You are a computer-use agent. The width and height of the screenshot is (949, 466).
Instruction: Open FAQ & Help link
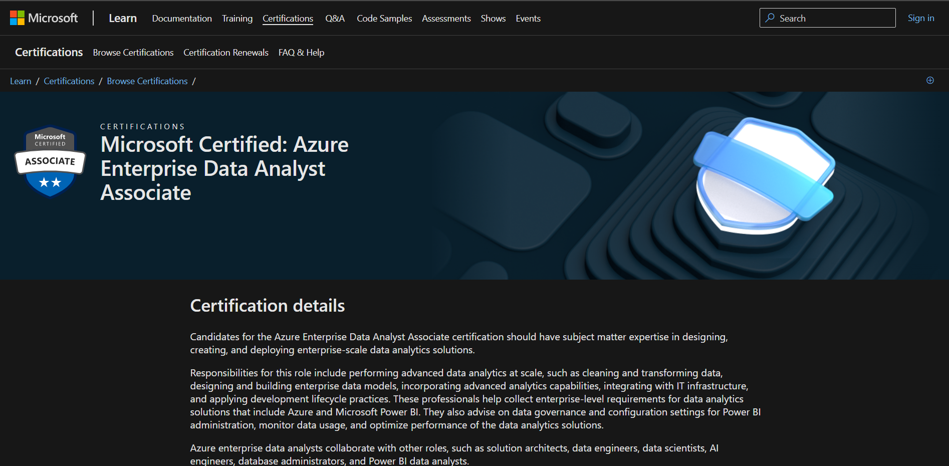301,53
